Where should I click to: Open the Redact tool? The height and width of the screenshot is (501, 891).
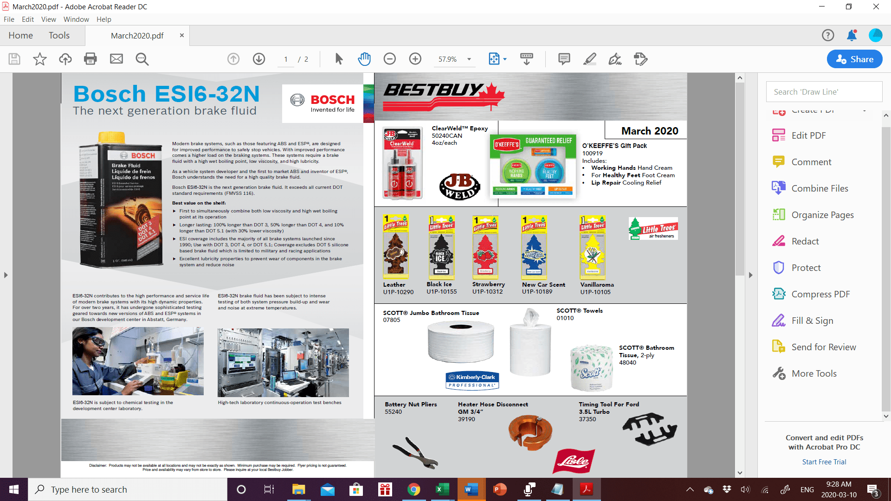tap(805, 241)
